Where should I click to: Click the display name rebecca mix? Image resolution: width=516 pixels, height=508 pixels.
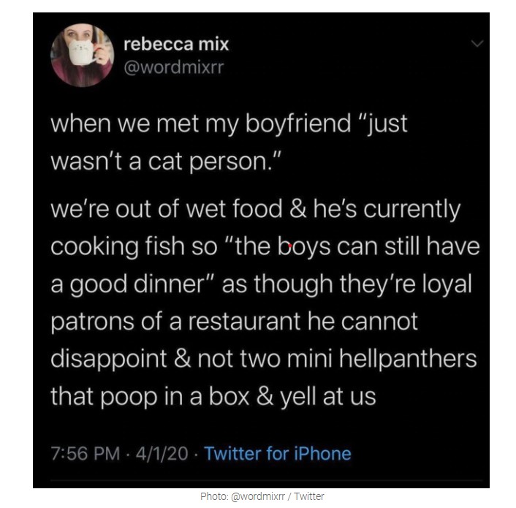pyautogui.click(x=176, y=44)
